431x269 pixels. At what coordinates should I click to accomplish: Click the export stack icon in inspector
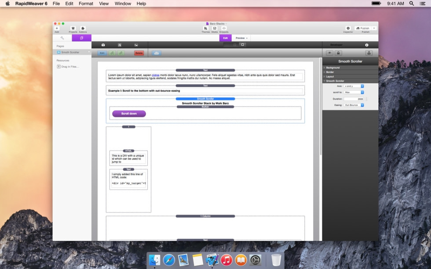369,53
